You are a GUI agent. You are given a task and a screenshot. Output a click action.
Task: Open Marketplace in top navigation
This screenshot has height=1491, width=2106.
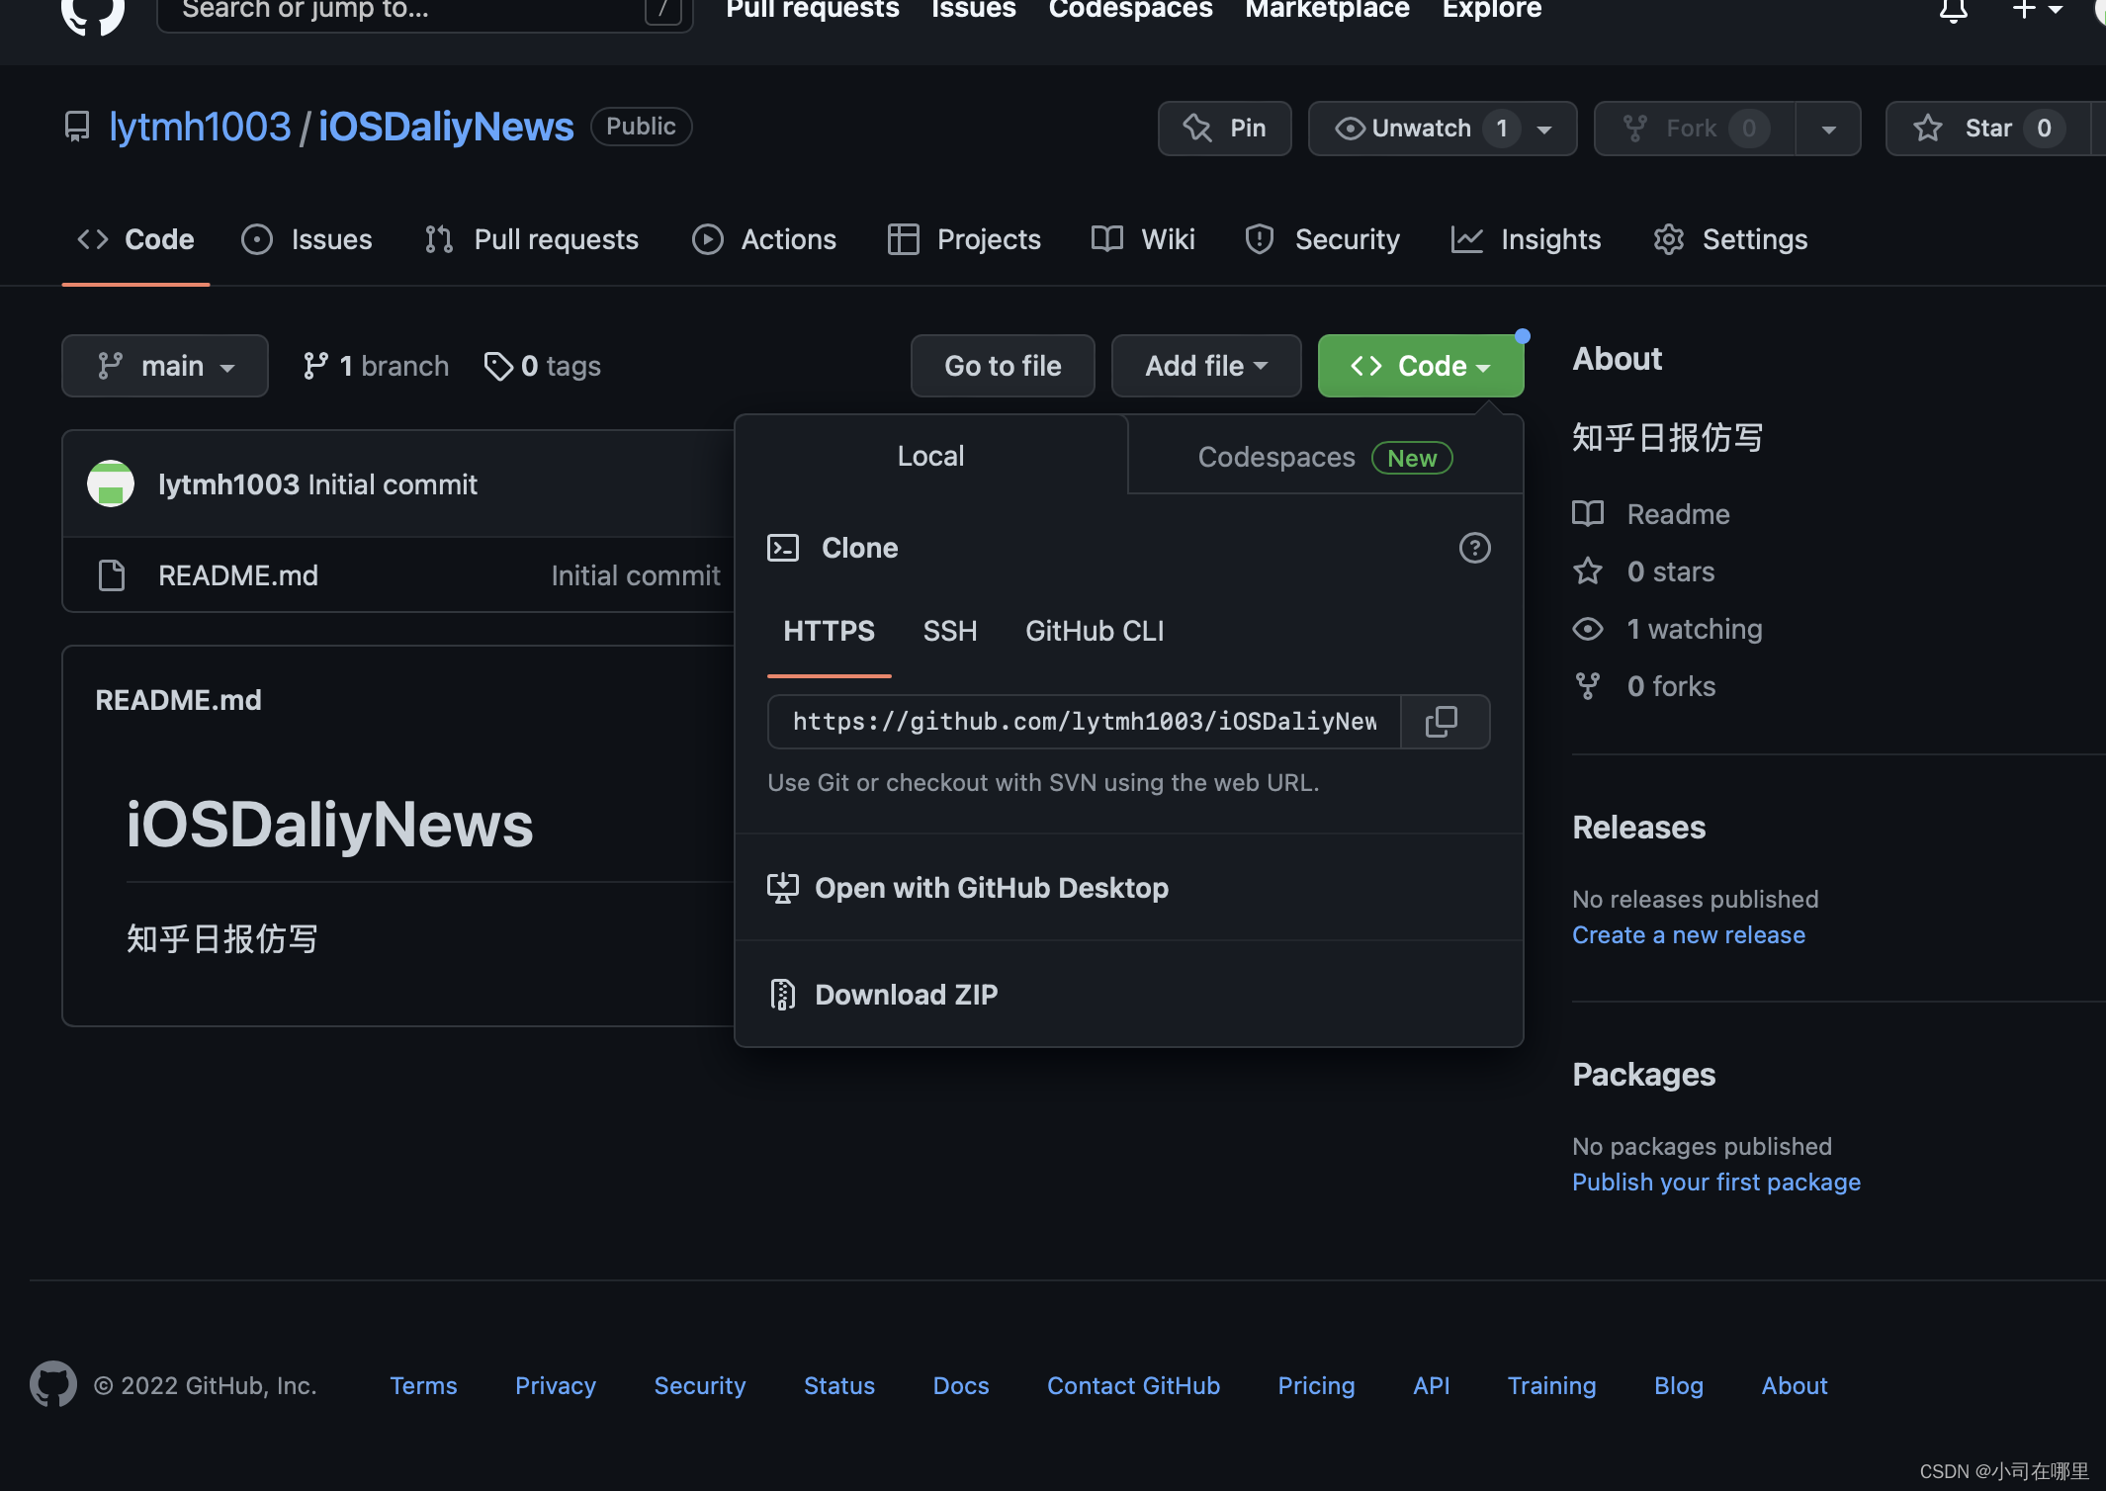1327,10
